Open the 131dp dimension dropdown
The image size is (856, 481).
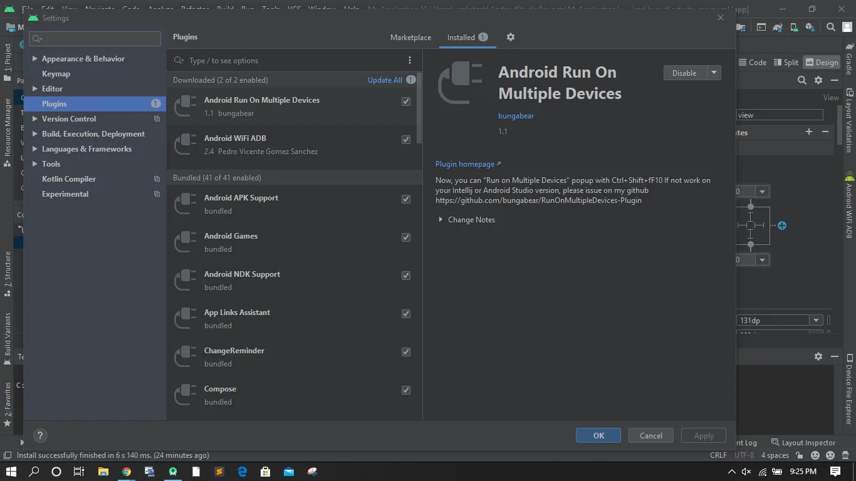point(816,320)
